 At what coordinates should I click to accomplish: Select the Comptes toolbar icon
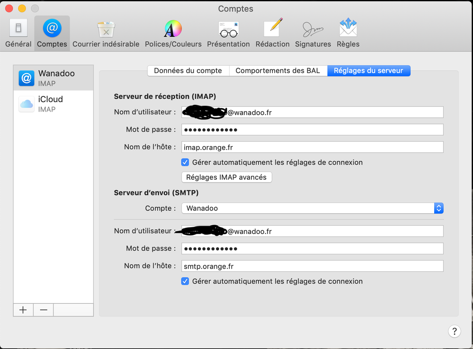52,33
